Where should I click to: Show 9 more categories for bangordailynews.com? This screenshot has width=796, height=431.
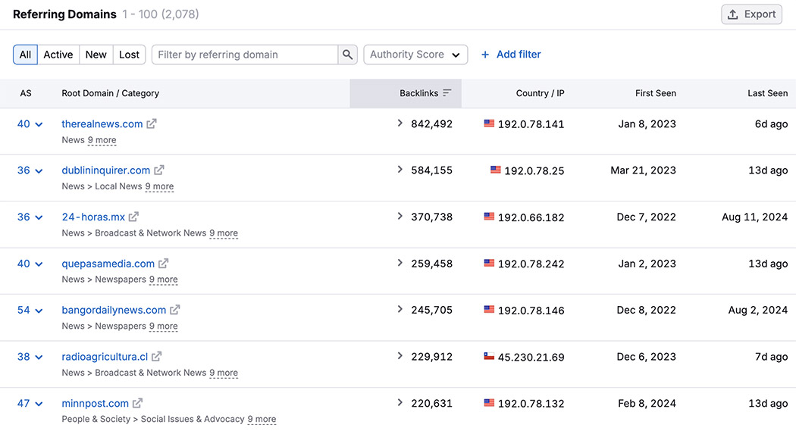(164, 326)
